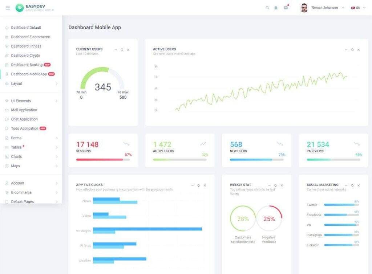Collapse the Social Marketing panel

pos(346,185)
